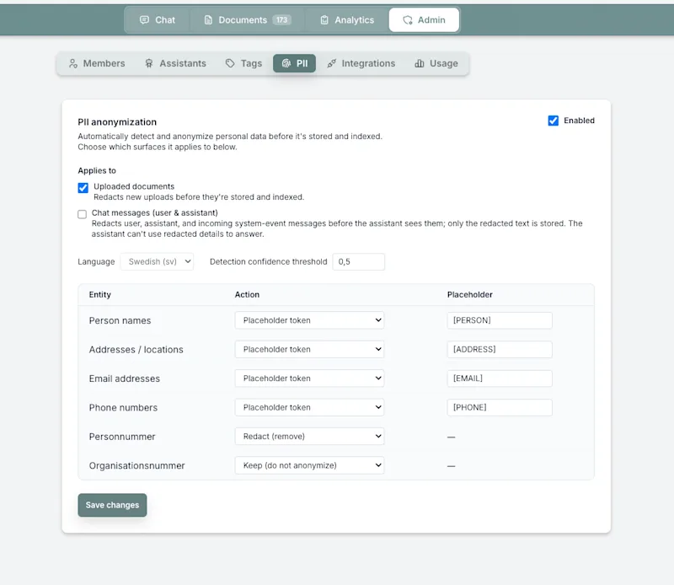
Task: Click the Entity column header
Action: [x=99, y=295]
